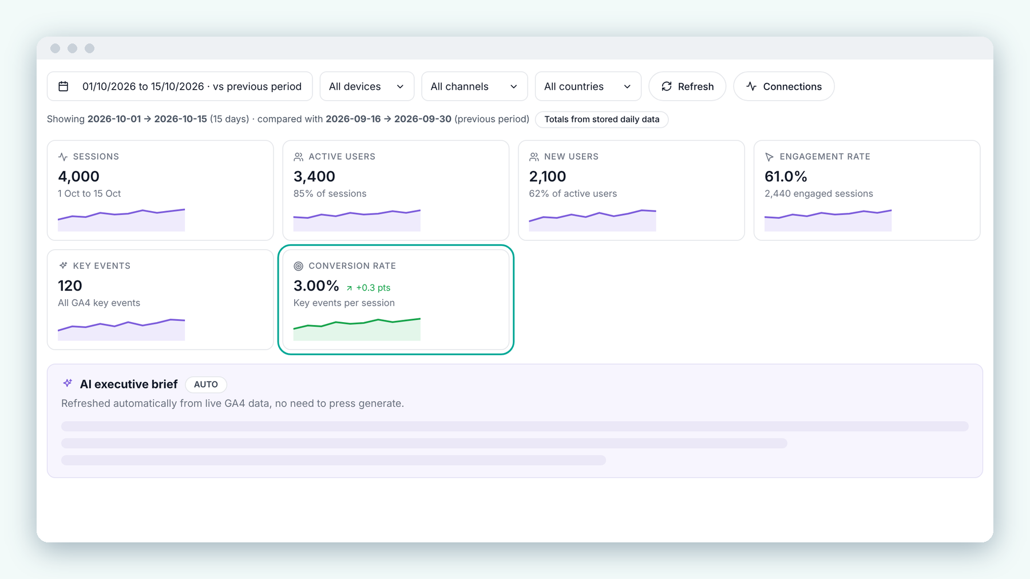Click the Key Events sparkle icon

click(x=63, y=265)
